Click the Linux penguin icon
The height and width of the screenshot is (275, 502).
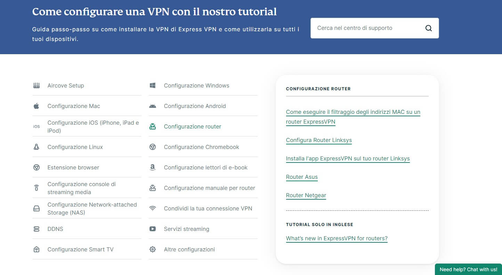click(x=37, y=147)
